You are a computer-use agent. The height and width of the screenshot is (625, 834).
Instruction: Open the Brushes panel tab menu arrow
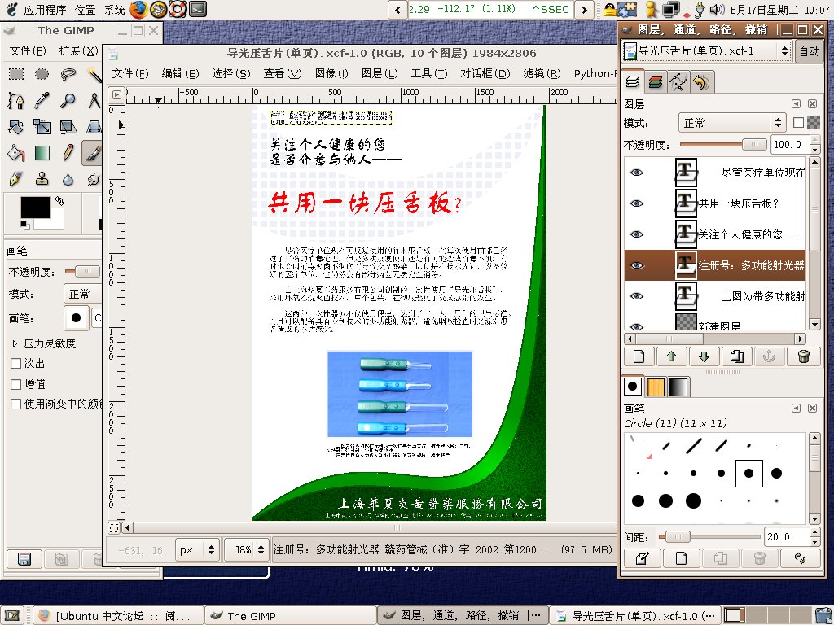pyautogui.click(x=796, y=409)
